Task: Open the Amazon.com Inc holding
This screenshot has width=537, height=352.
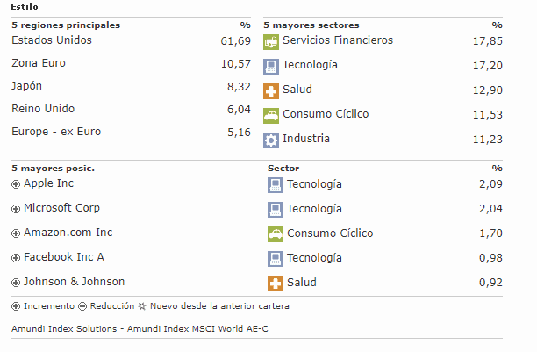Action: (x=68, y=233)
